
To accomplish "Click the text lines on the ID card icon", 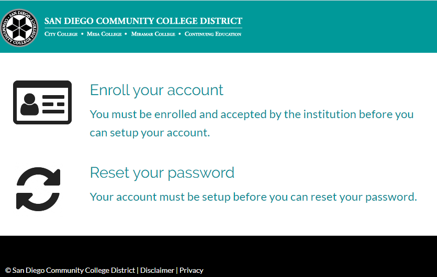I will 53,104.
